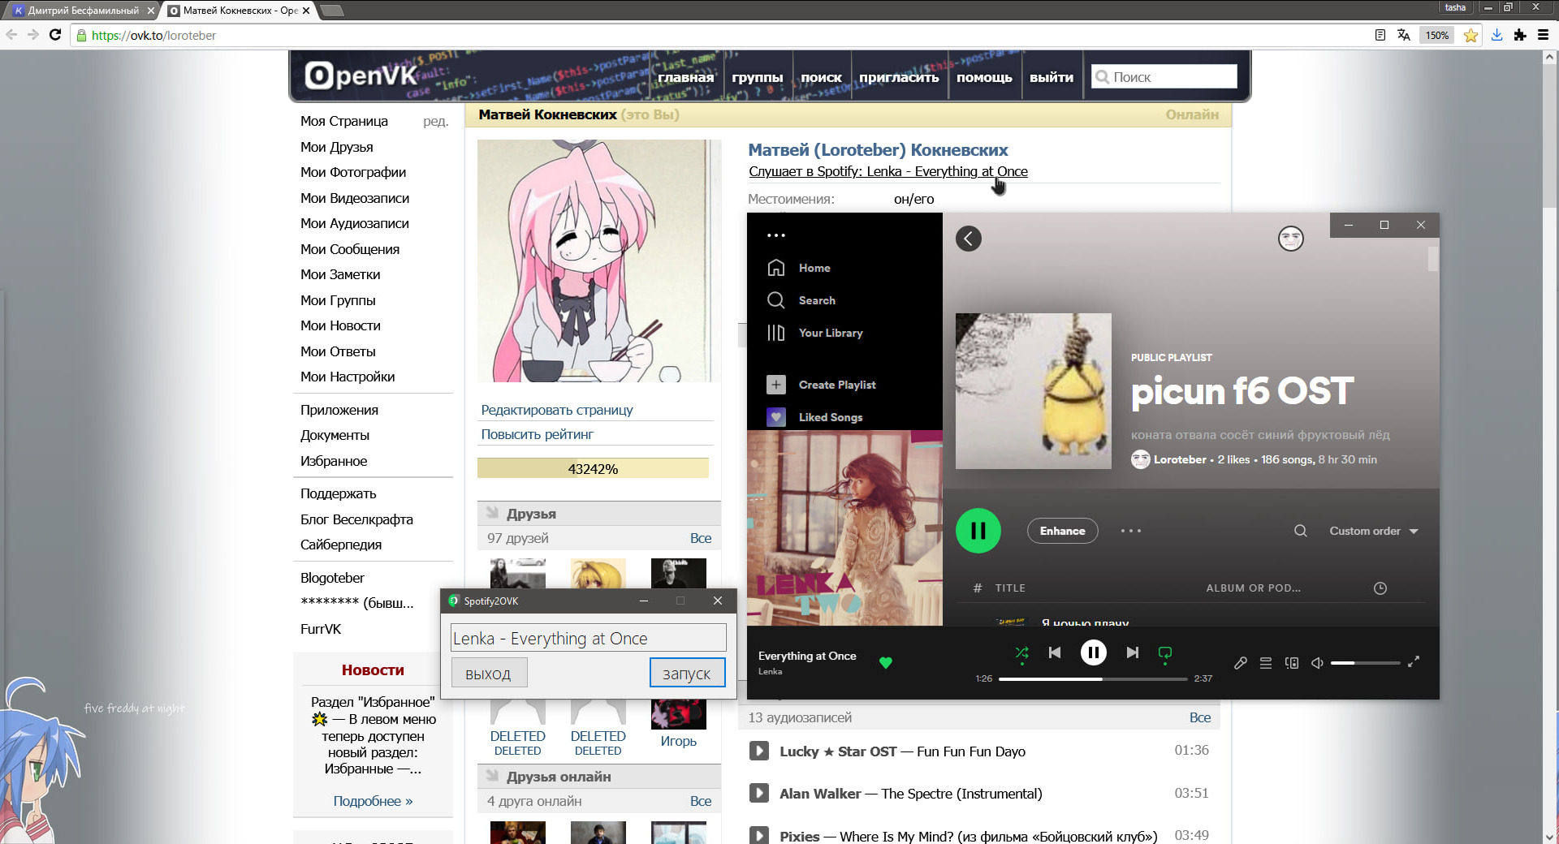Click the Create Playlist plus icon

click(x=776, y=385)
